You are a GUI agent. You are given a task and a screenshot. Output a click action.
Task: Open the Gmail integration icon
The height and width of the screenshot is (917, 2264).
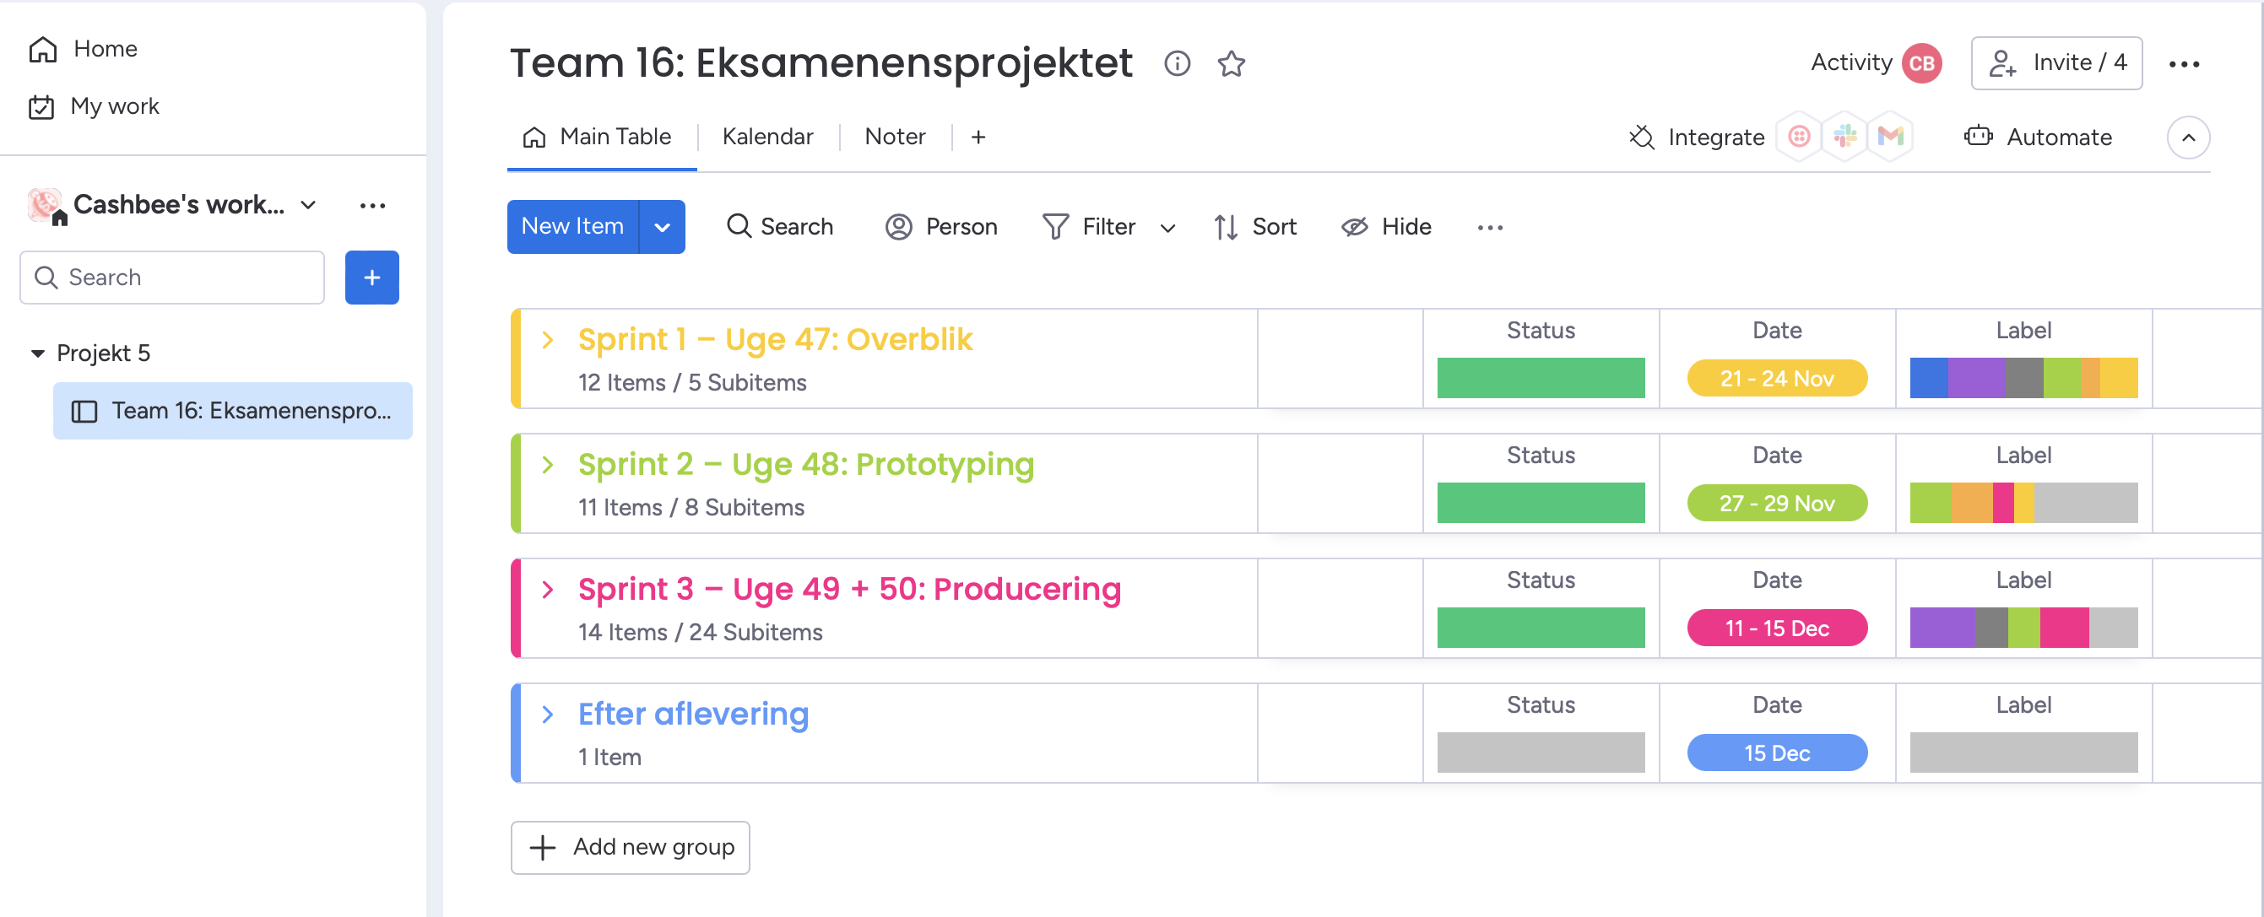pos(1891,136)
